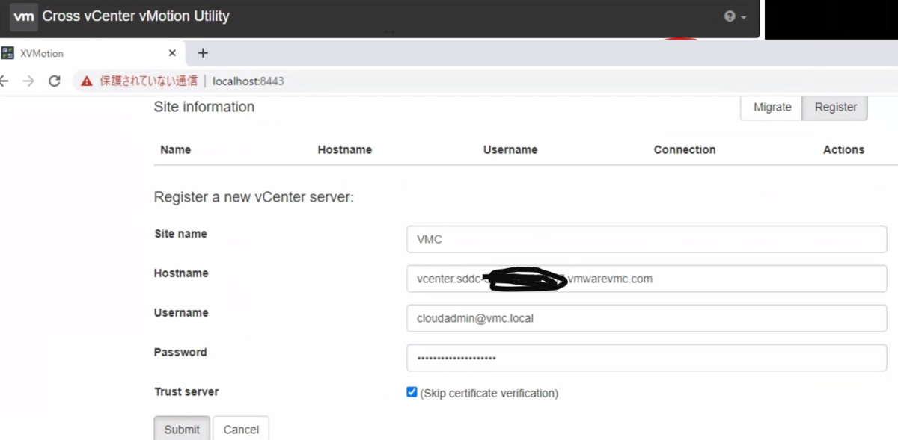The image size is (898, 440).
Task: Click the VMware vm logo icon
Action: tap(24, 16)
